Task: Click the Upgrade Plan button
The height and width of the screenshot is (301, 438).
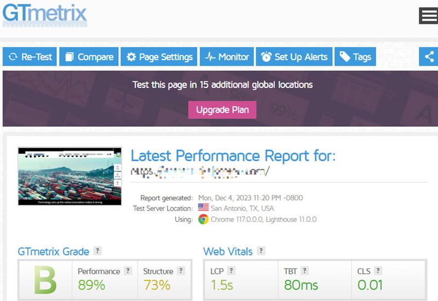Action: (222, 110)
